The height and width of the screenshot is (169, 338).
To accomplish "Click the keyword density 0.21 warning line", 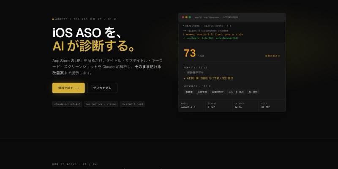I will (x=213, y=35).
